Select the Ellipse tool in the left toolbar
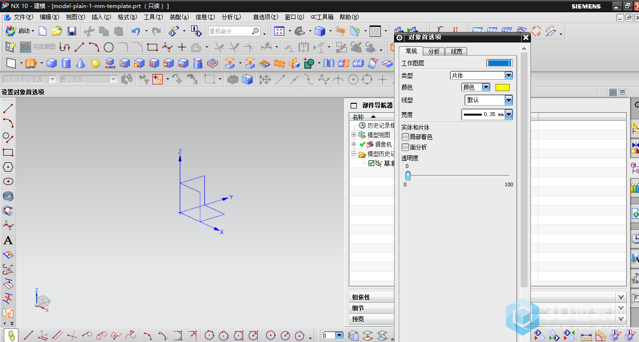The height and width of the screenshot is (342, 639). click(x=8, y=182)
